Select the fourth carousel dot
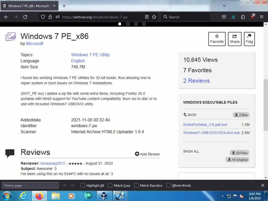The width and height of the screenshot is (268, 201). pyautogui.click(x=144, y=24)
